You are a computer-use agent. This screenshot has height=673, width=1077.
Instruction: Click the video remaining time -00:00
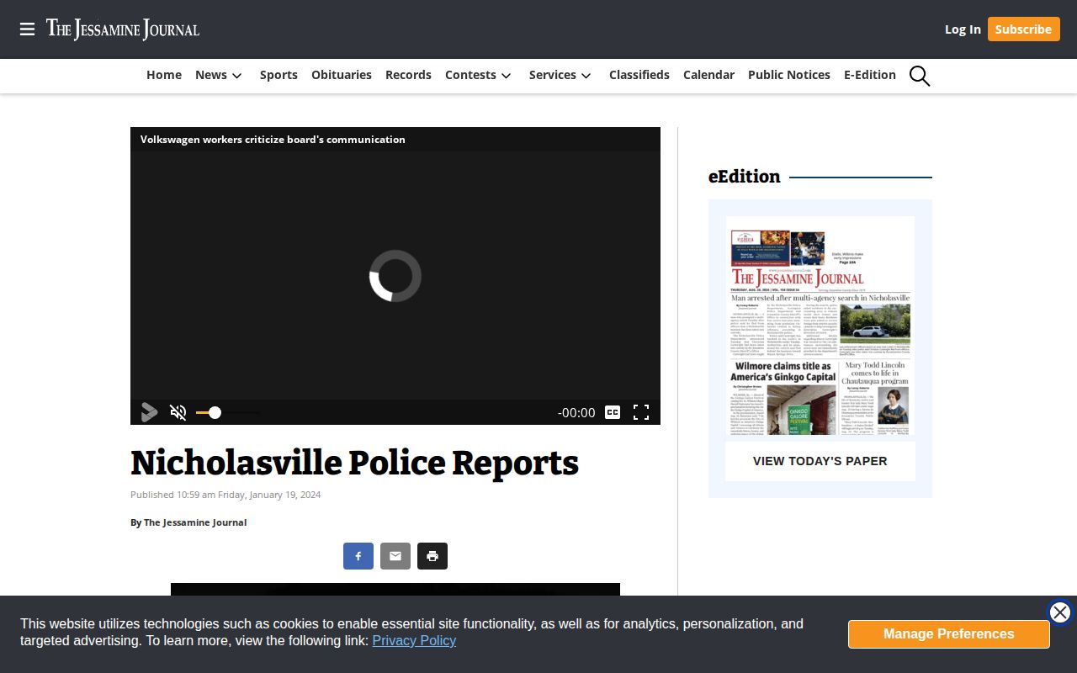click(x=576, y=412)
